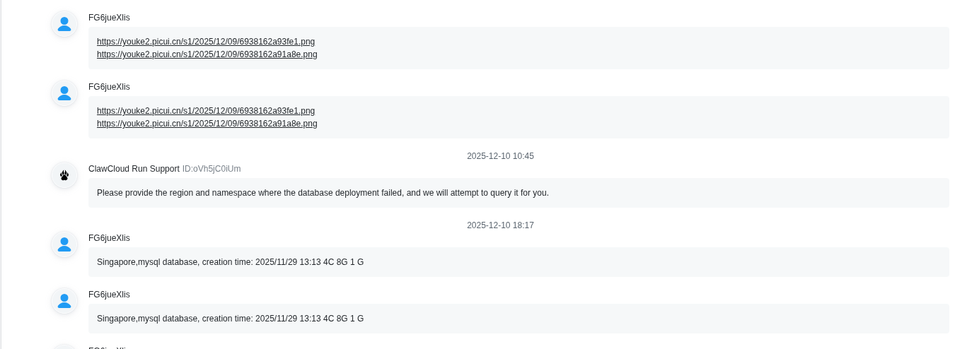
Task: Click user avatar beside the last full Singapore message
Action: (64, 301)
